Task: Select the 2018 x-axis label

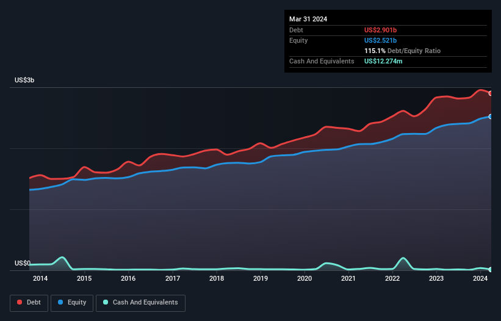Action: pos(216,279)
